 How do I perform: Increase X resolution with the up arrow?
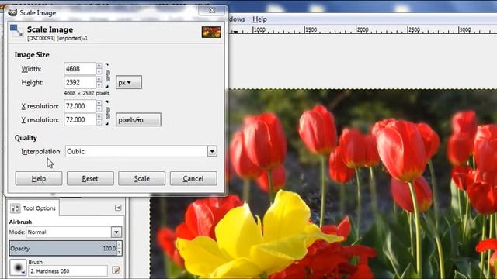[x=99, y=103]
